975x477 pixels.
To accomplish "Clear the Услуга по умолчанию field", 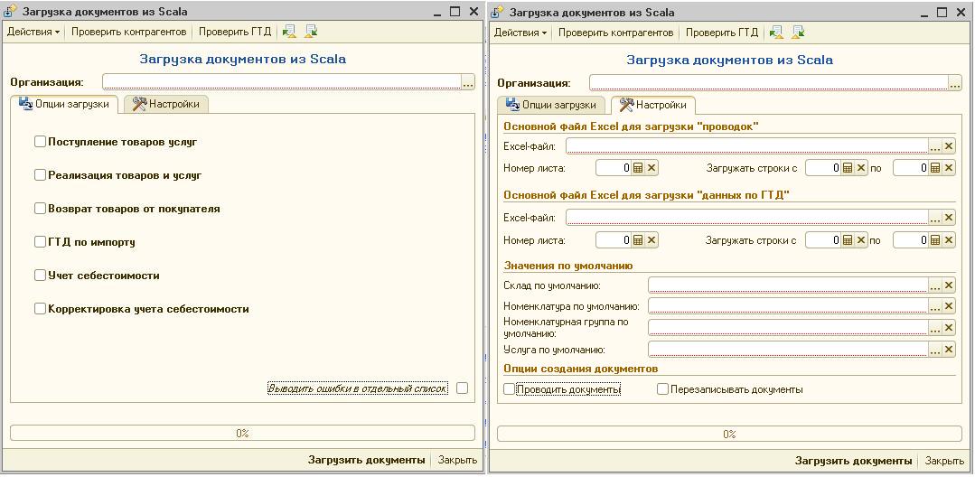I will click(x=949, y=349).
